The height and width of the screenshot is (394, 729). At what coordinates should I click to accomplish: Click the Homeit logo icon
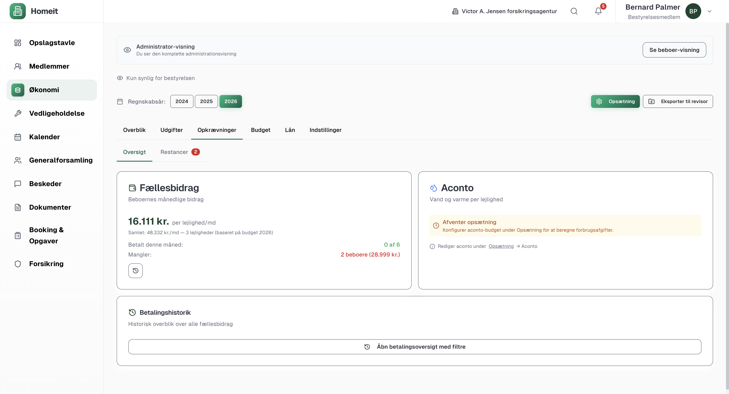(17, 11)
